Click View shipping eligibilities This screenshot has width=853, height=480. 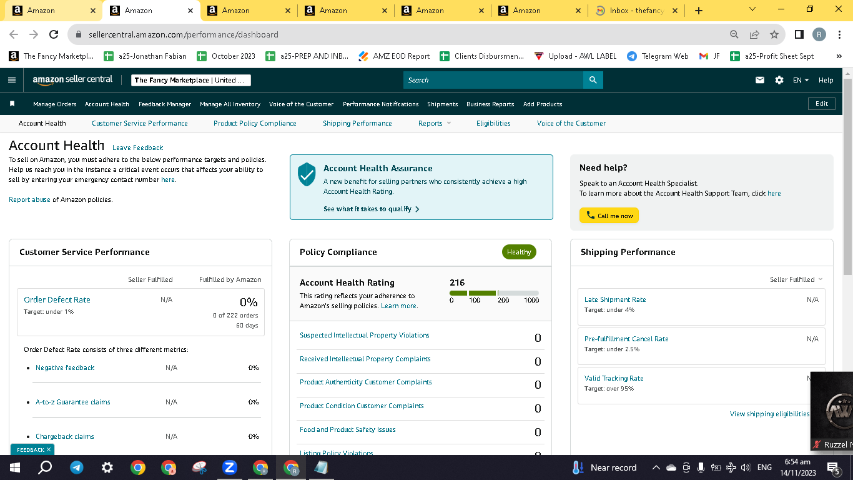point(769,414)
